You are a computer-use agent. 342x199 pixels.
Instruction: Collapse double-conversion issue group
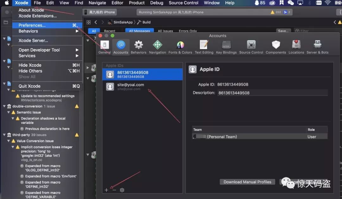[4, 106]
